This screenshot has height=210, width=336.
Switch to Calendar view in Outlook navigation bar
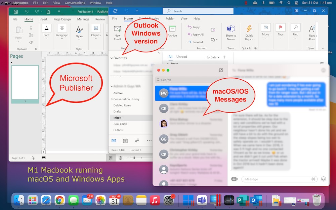click(125, 140)
